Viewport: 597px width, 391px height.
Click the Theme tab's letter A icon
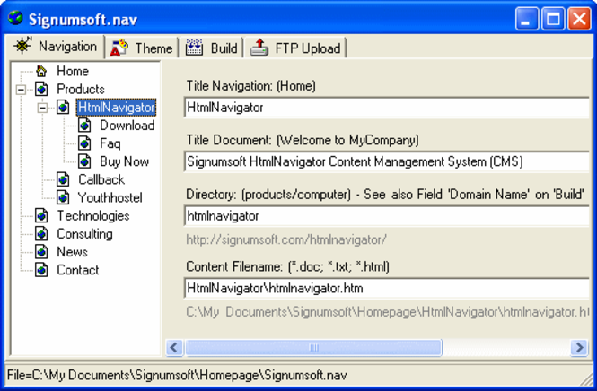(x=119, y=48)
